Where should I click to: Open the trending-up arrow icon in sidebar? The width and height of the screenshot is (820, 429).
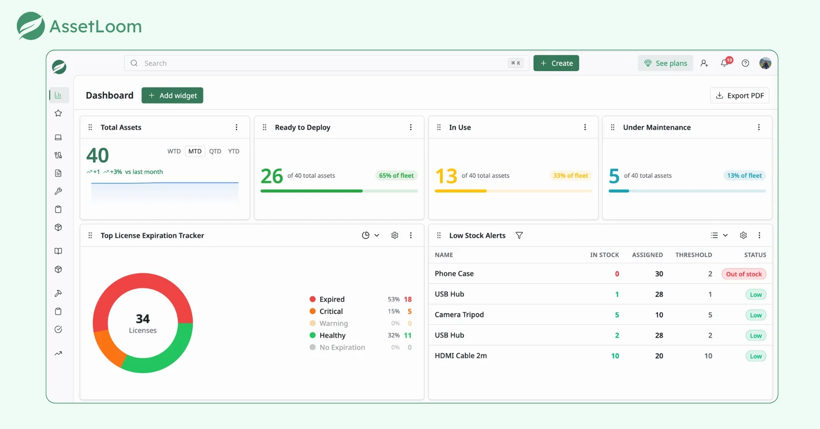(58, 353)
